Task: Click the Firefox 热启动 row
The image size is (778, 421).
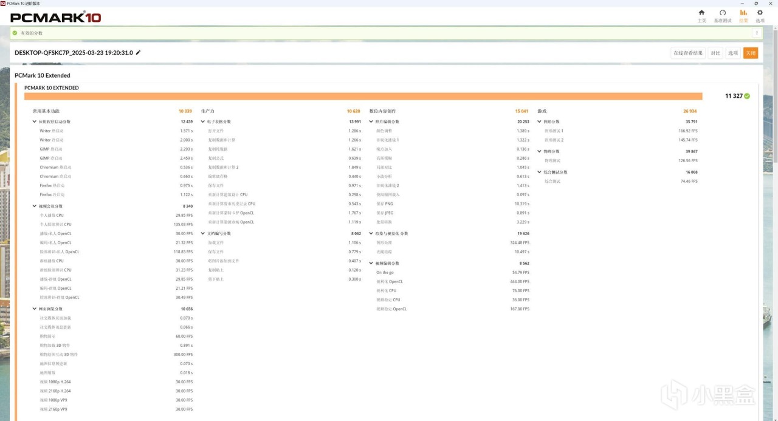Action: [116, 185]
